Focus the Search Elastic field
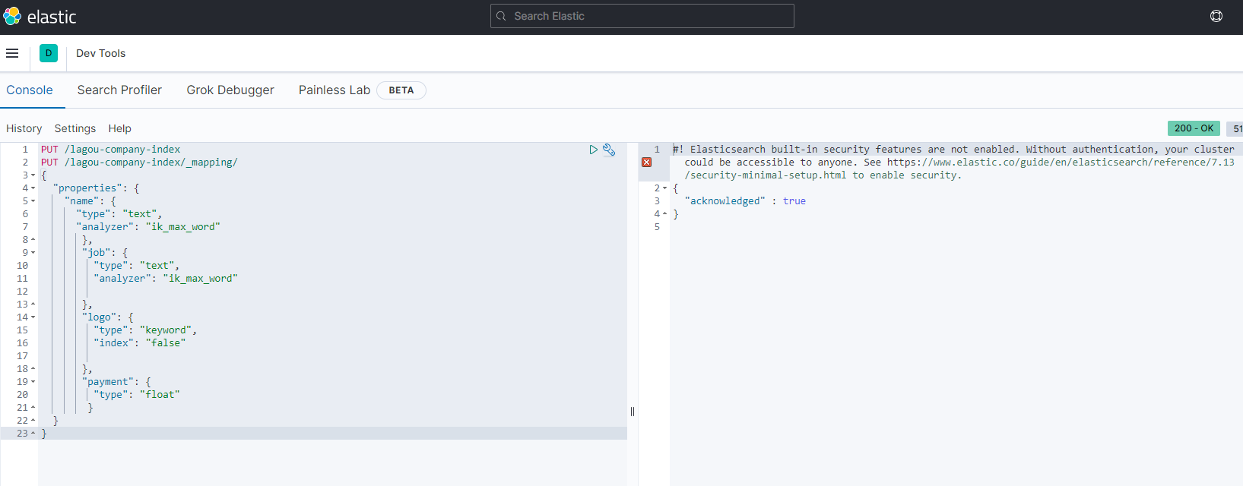This screenshot has width=1243, height=486. [642, 16]
